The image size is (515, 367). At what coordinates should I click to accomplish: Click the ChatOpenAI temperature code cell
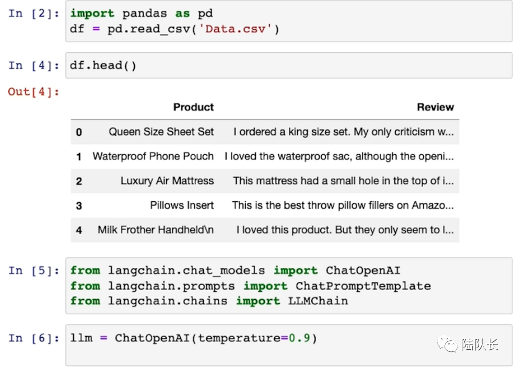pyautogui.click(x=289, y=345)
